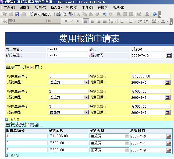Click the Print Preview icon
This screenshot has width=174, height=159.
(65, 14)
